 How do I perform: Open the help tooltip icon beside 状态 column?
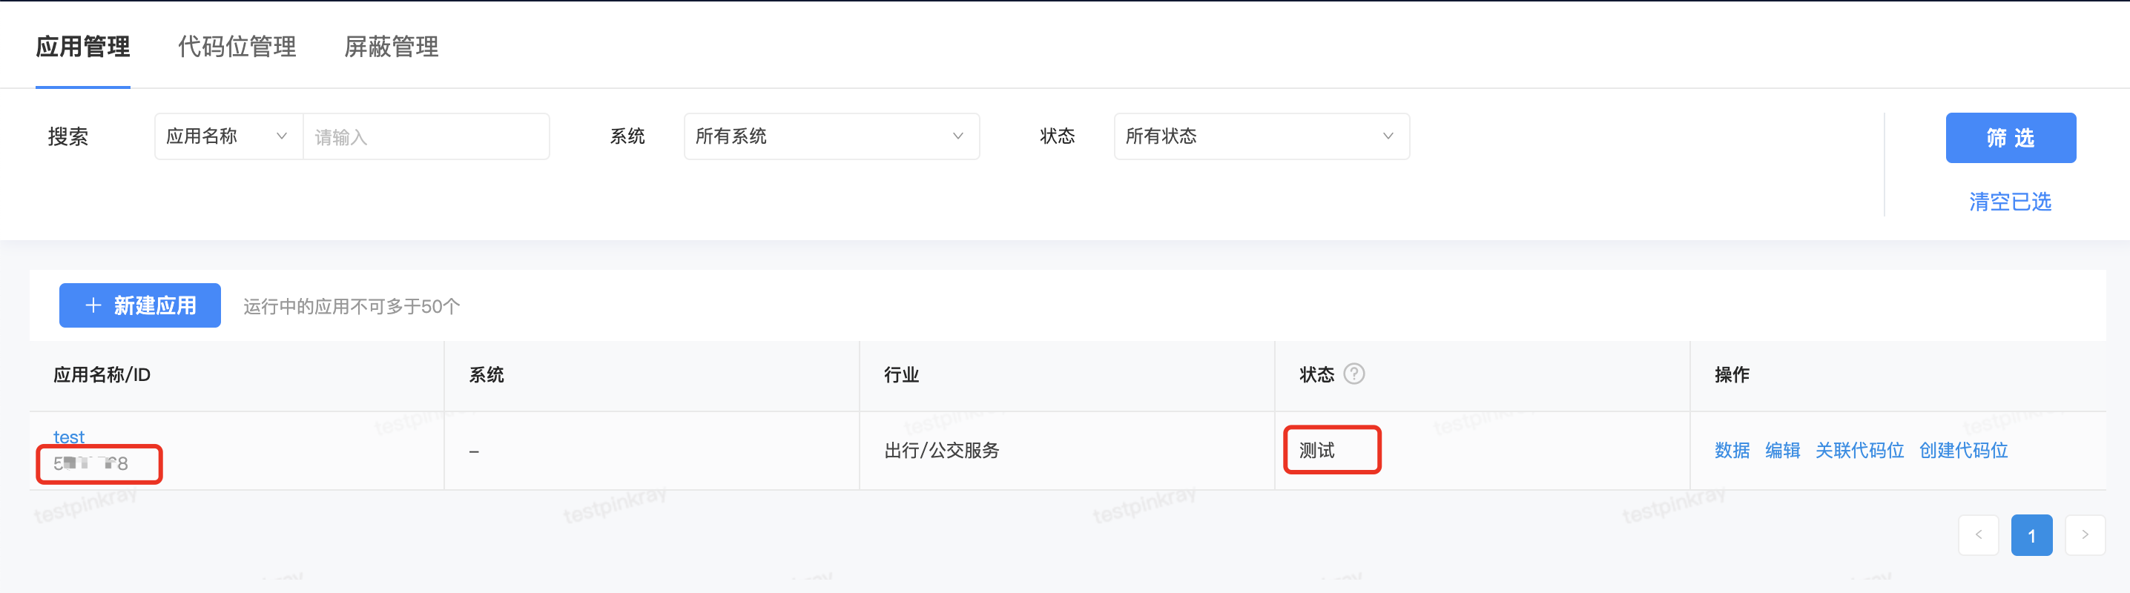(x=1354, y=374)
